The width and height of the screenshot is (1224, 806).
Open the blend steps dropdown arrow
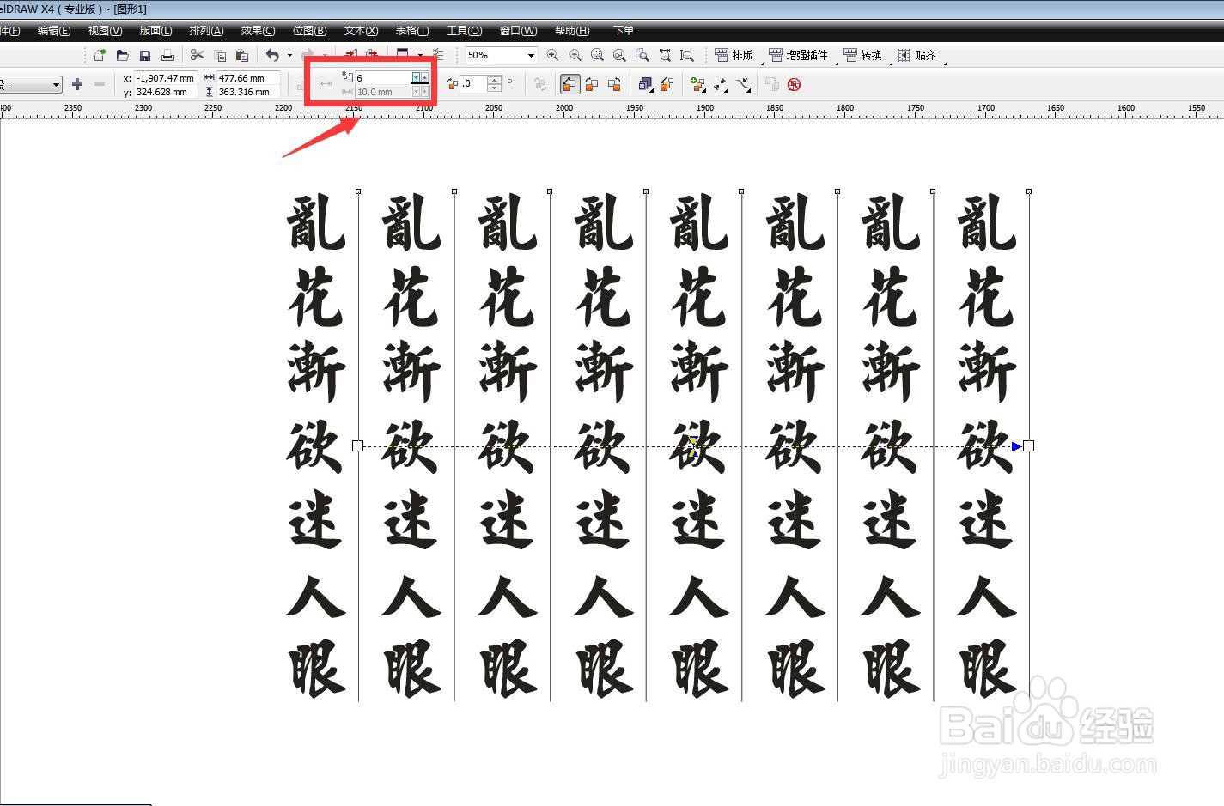pyautogui.click(x=416, y=77)
